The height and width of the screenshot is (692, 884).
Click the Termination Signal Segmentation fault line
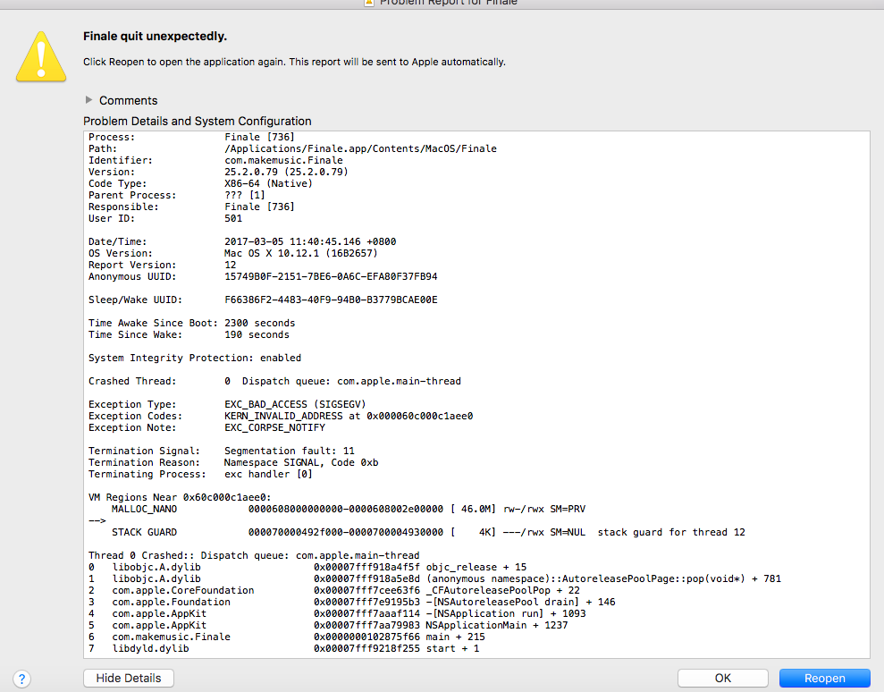point(289,451)
